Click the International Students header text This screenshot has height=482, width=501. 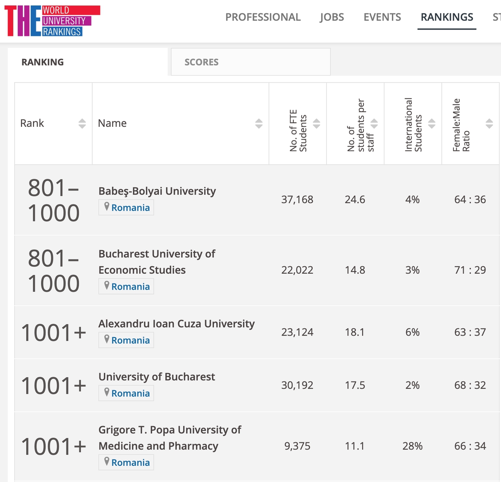(413, 125)
